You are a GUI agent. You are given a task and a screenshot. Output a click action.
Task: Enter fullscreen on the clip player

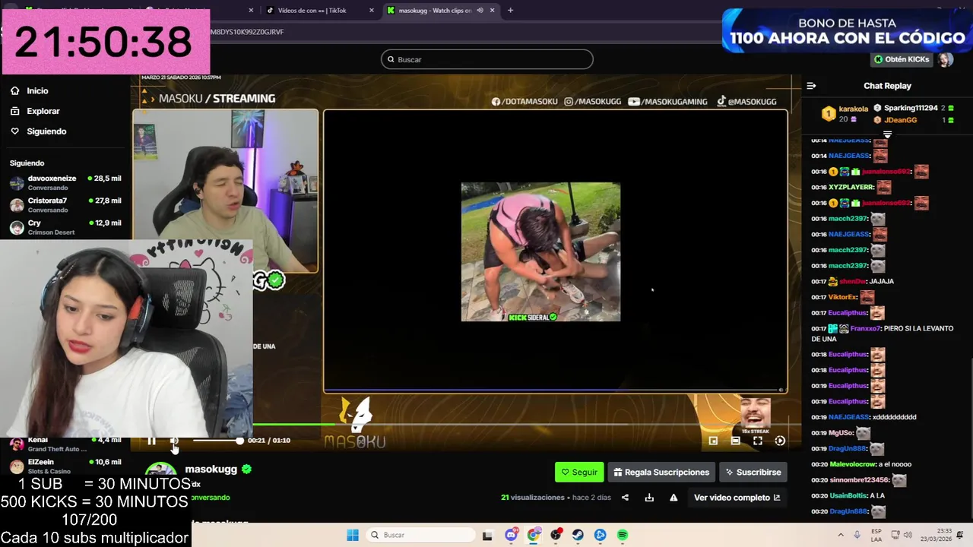pos(758,441)
